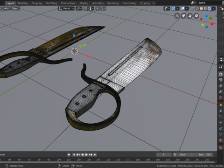Switch to the UV Editing tab

pos(51,3)
